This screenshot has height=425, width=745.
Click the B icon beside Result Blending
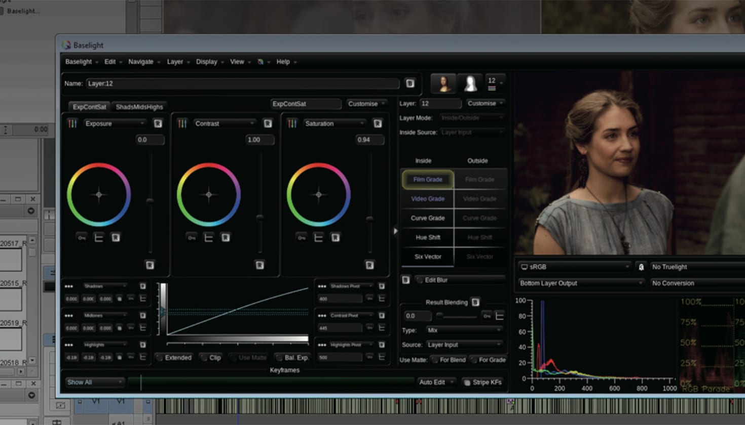coord(475,302)
